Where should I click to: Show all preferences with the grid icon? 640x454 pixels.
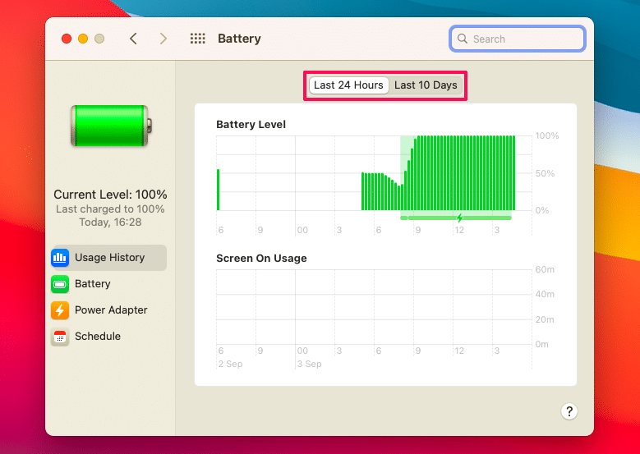(197, 39)
